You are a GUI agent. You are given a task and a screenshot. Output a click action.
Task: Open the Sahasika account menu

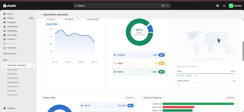coord(235,6)
